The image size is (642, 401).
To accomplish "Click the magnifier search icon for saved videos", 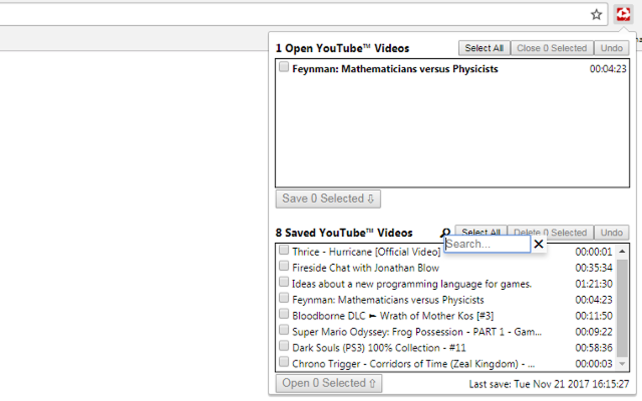I will pos(445,233).
